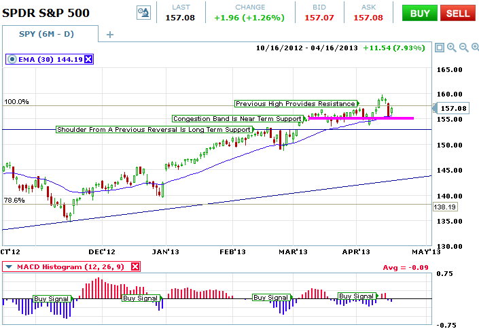The width and height of the screenshot is (479, 329).
Task: Collapse MACD Histogram panel triangle
Action: click(x=9, y=267)
